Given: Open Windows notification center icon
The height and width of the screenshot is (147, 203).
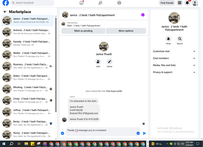Looking at the screenshot, I should (x=198, y=144).
